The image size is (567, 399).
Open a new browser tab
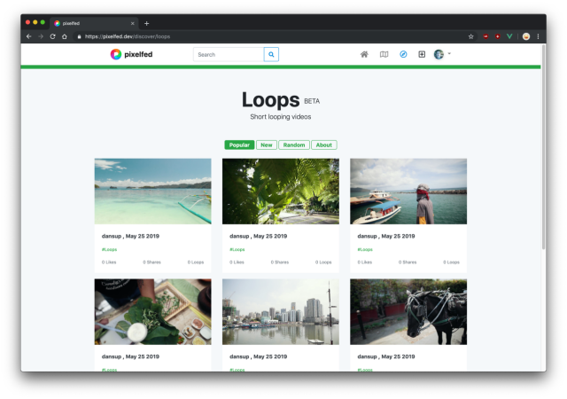pos(146,24)
